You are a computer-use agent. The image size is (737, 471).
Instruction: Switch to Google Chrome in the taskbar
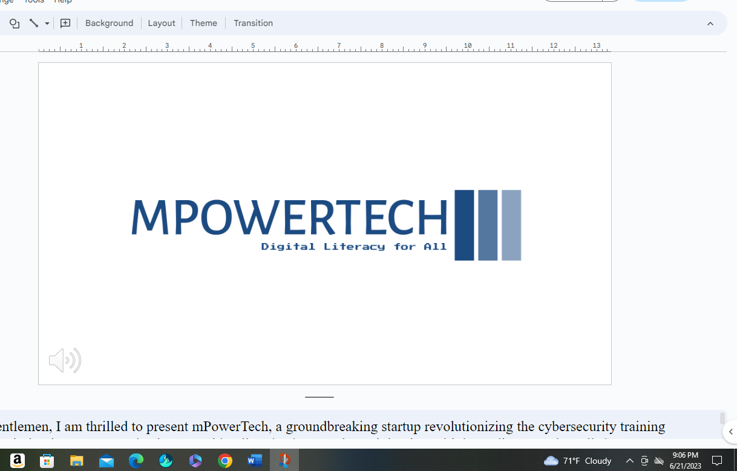(225, 461)
